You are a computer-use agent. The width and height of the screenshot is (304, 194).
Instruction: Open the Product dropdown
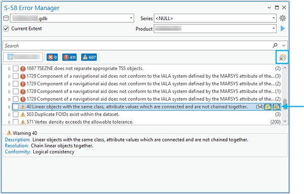tap(274, 28)
